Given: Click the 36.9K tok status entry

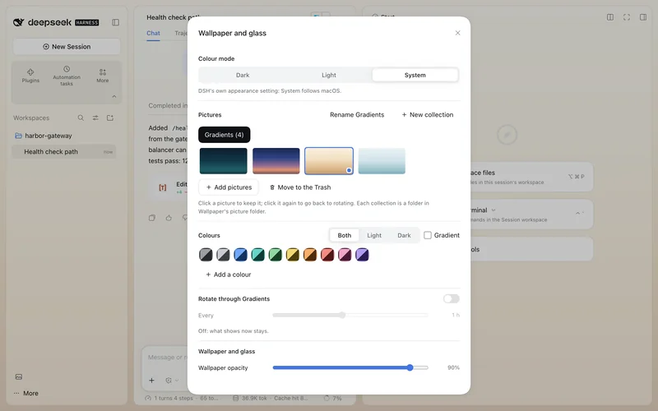Looking at the screenshot, I should 250,399.
